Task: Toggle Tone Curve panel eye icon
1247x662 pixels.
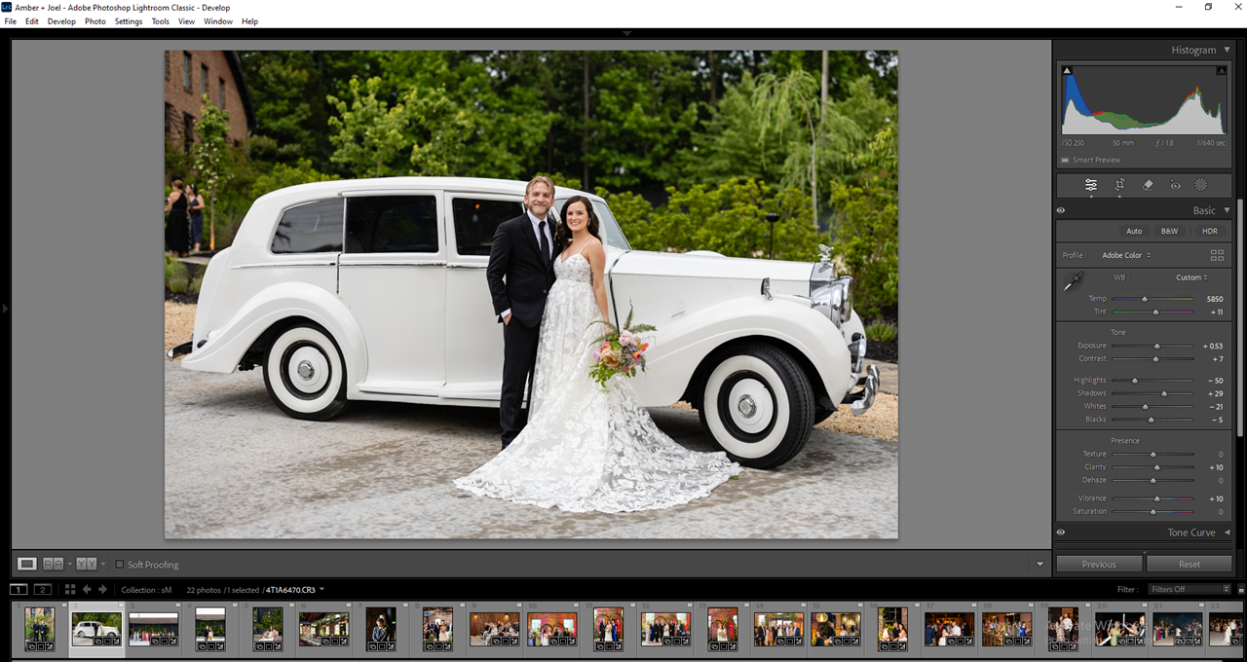Action: 1061,533
